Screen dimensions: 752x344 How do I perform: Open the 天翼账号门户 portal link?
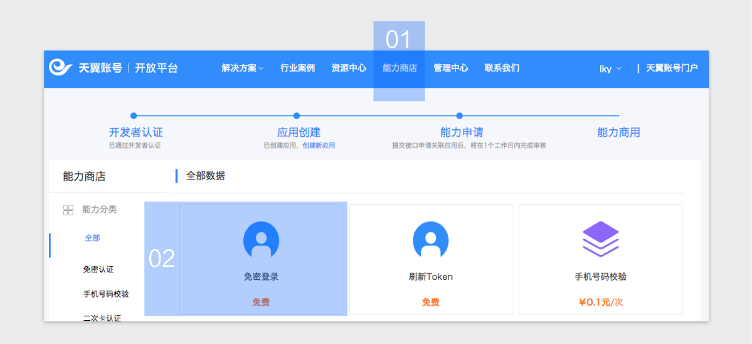click(x=672, y=68)
